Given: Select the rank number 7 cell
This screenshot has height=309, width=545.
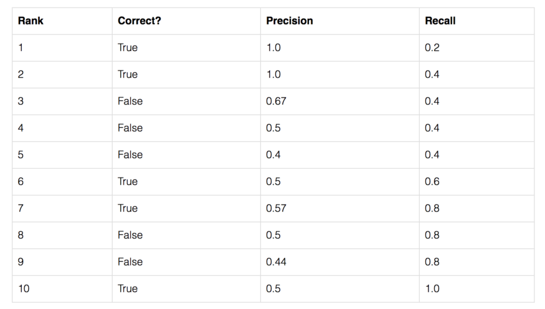Looking at the screenshot, I should point(21,208).
